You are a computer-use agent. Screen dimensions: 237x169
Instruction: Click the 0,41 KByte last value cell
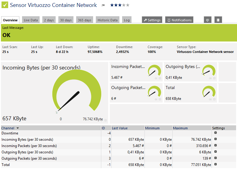point(136,152)
